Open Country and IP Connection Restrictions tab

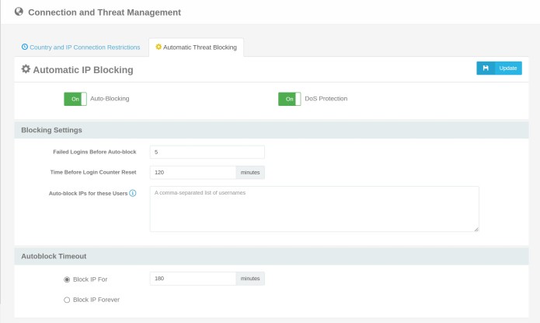pyautogui.click(x=81, y=47)
